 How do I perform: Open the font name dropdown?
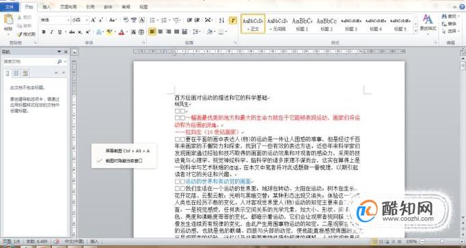[x=68, y=20]
